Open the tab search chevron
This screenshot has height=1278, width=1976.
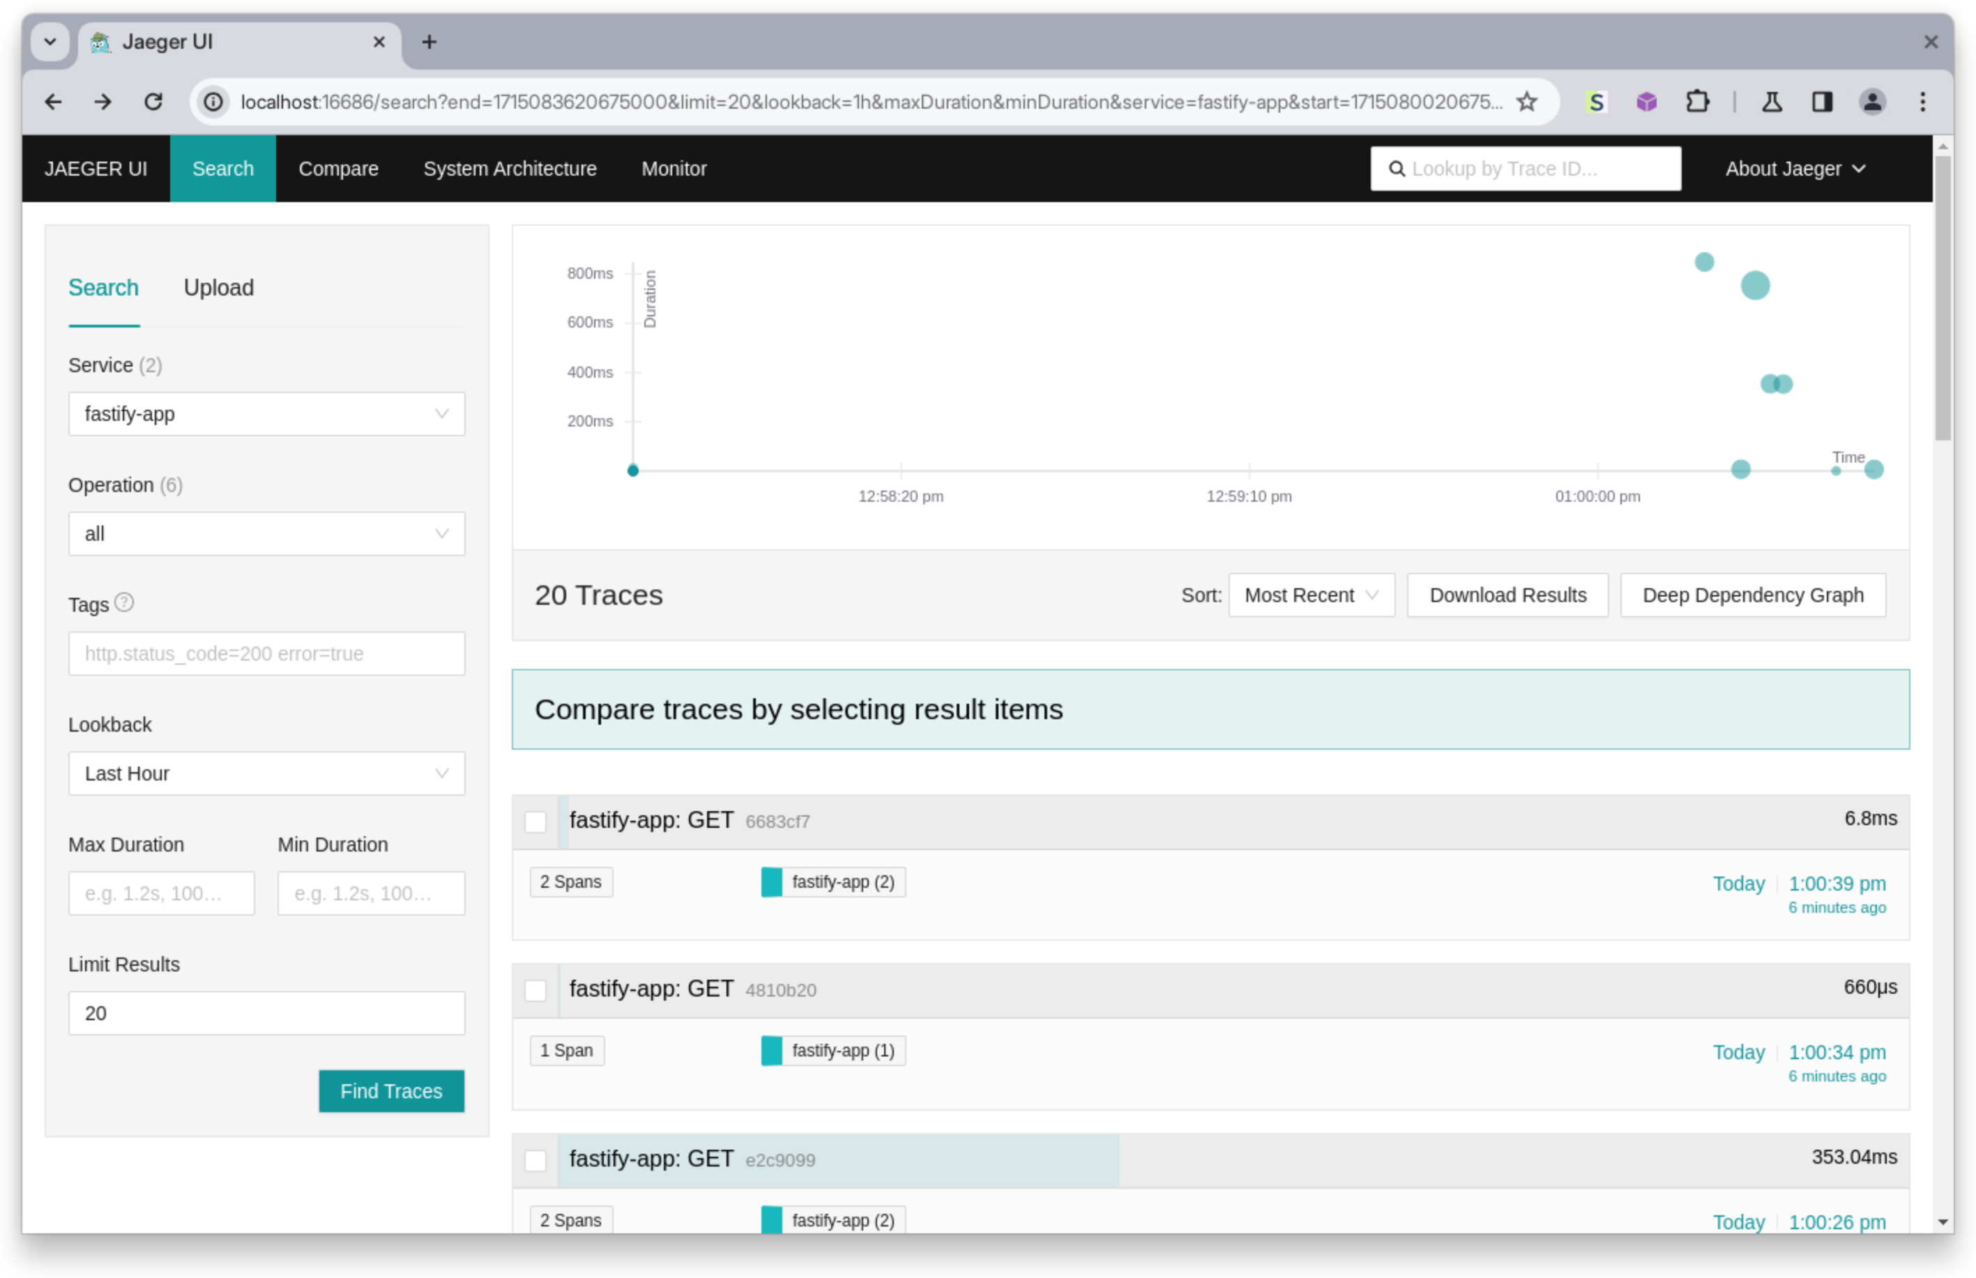pos(50,42)
